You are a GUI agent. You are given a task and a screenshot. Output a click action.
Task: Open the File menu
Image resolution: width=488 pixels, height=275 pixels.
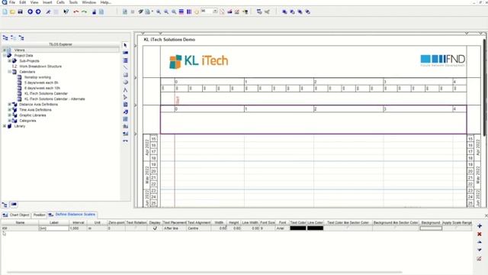12,2
